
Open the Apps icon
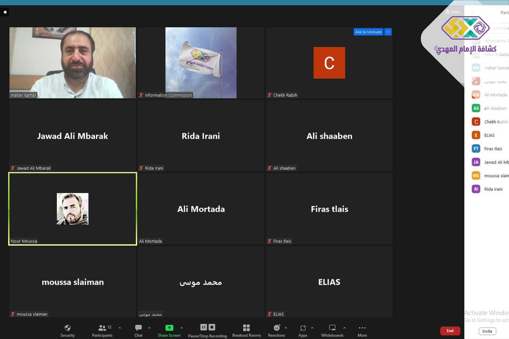tap(303, 328)
